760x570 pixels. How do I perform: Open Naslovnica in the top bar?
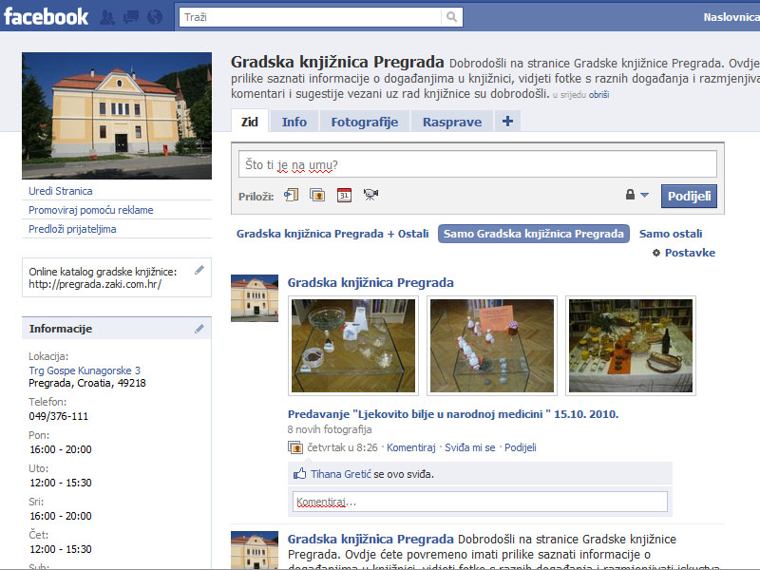[731, 17]
